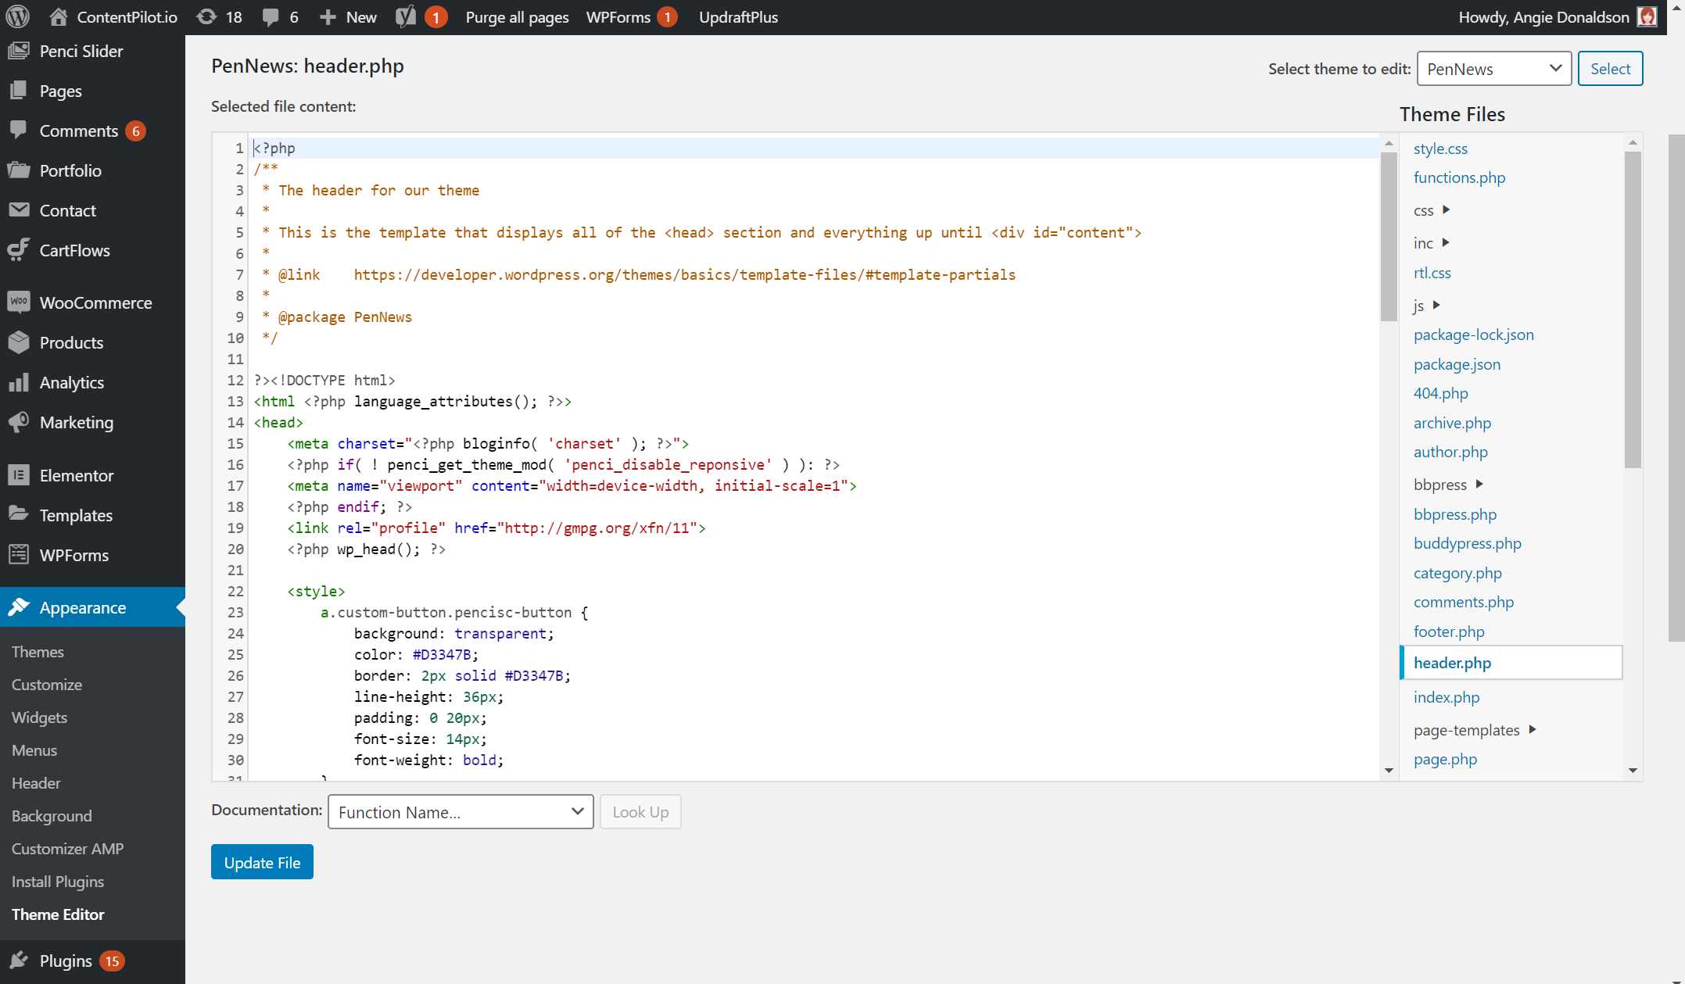Expand the bbpress folder
Screen dimensions: 1685x984
(1479, 485)
